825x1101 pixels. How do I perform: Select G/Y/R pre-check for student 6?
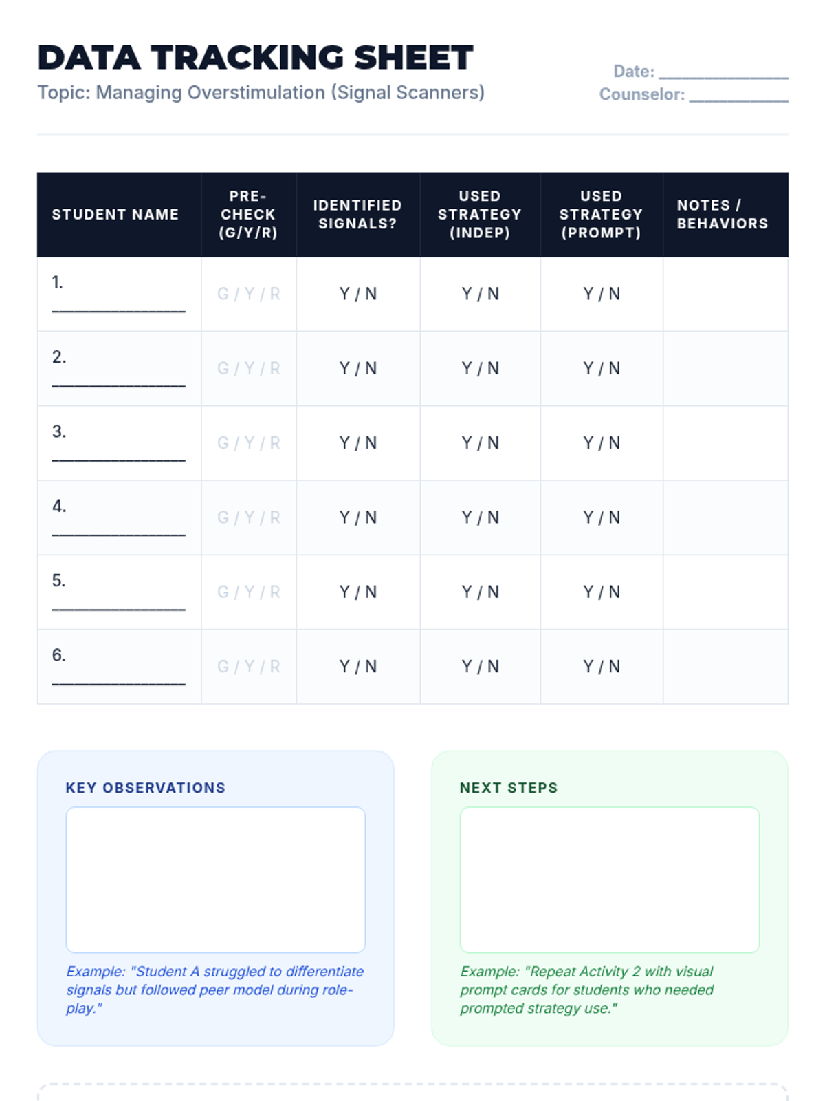click(249, 667)
